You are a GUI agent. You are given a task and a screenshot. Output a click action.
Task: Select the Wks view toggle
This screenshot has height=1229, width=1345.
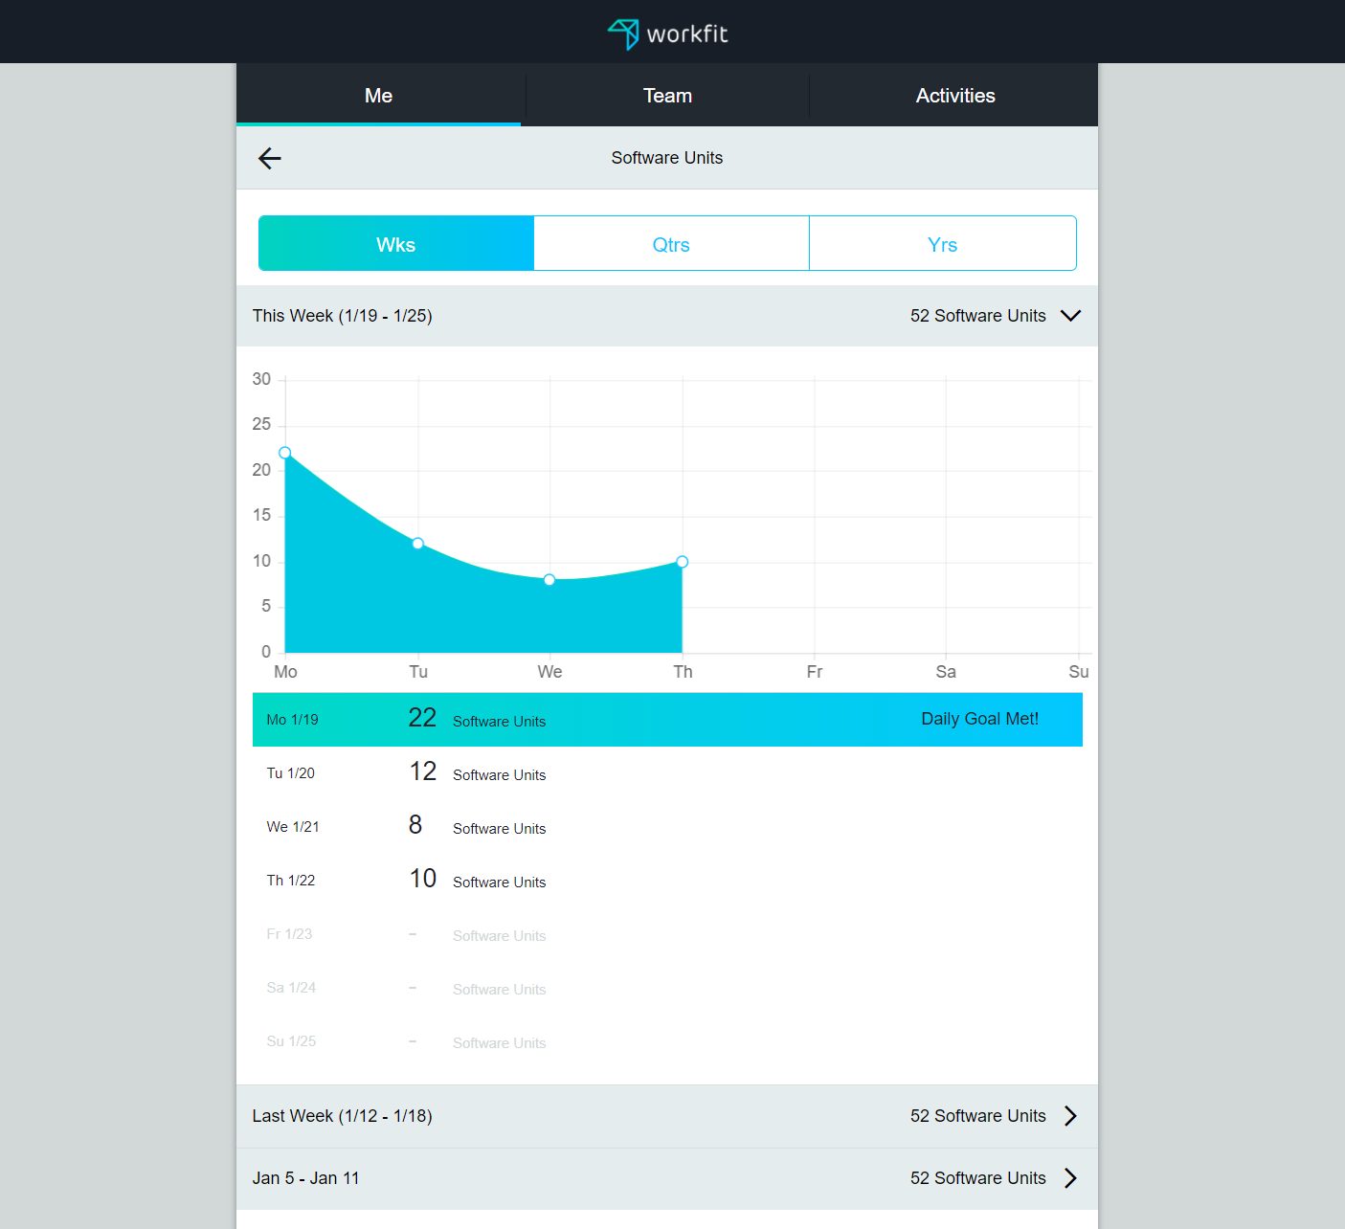point(396,244)
